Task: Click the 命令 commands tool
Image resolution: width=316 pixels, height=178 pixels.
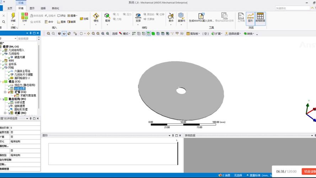Action: pyautogui.click(x=49, y=22)
